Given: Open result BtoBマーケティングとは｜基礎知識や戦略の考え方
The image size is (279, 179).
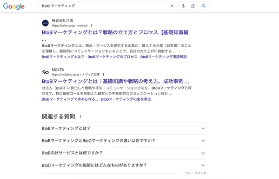Looking at the screenshot, I should point(115,82).
